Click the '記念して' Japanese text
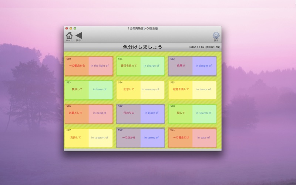 click(x=129, y=89)
